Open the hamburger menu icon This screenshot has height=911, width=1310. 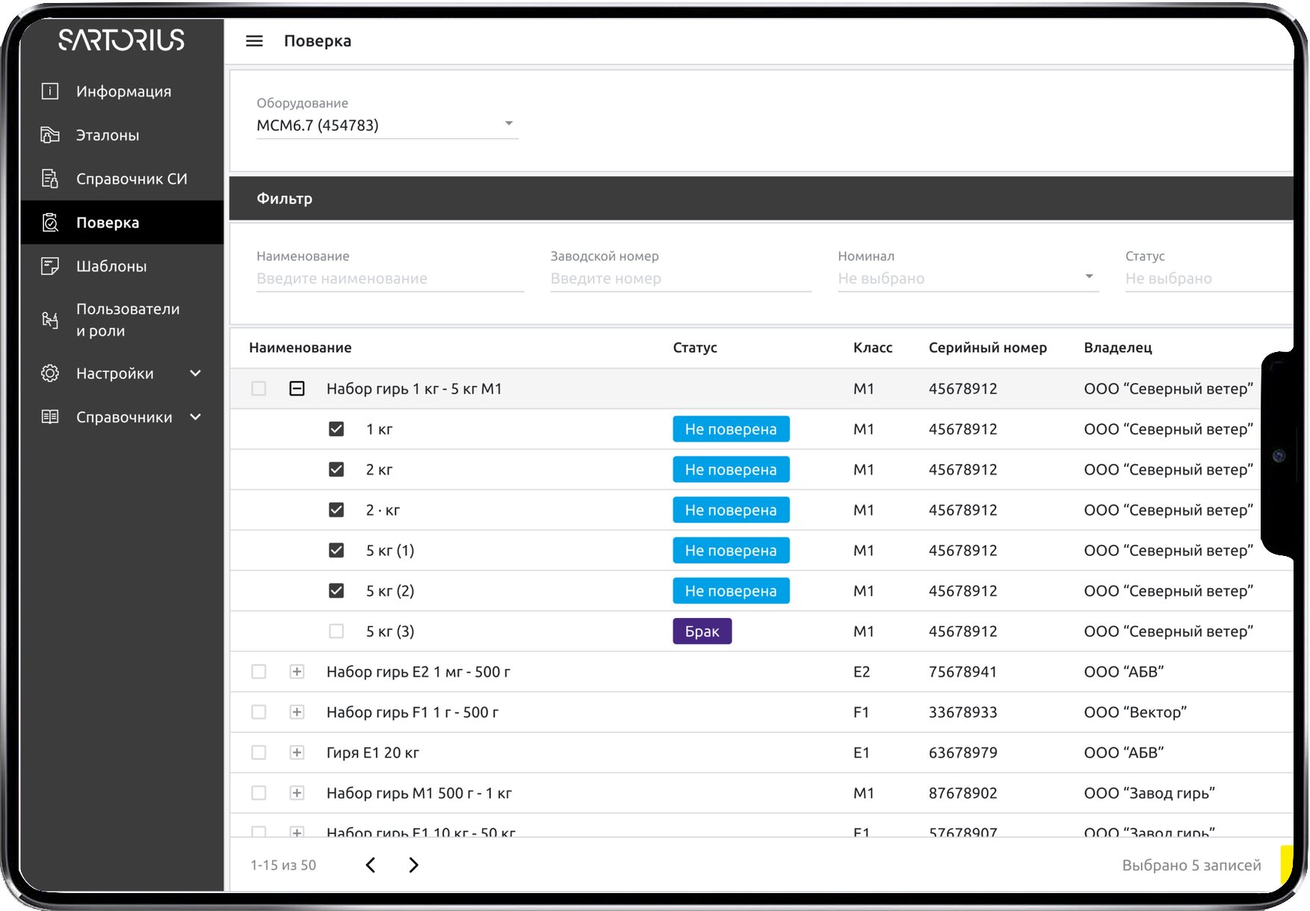point(254,41)
